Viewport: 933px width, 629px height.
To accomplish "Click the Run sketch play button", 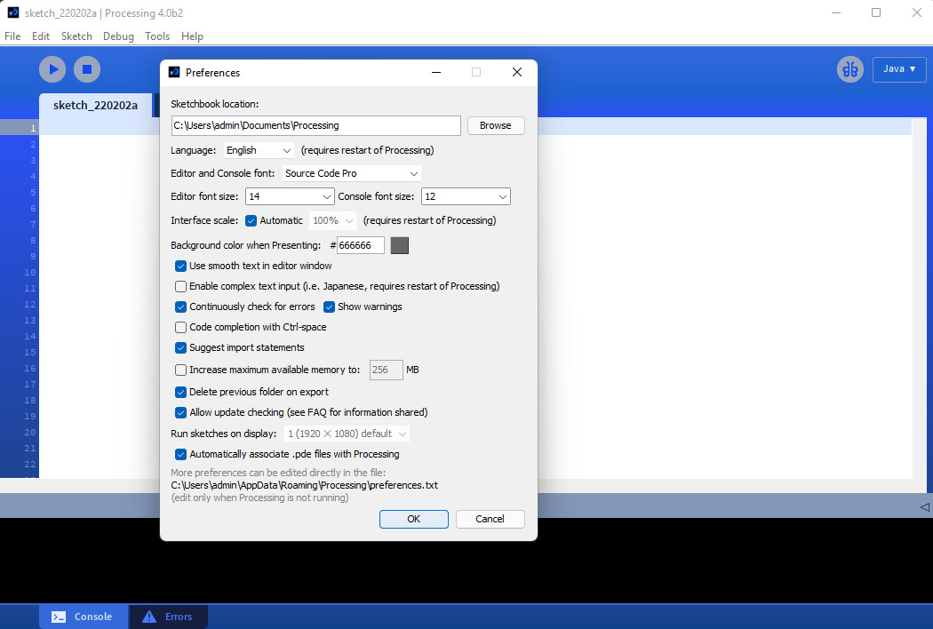I will 52,69.
